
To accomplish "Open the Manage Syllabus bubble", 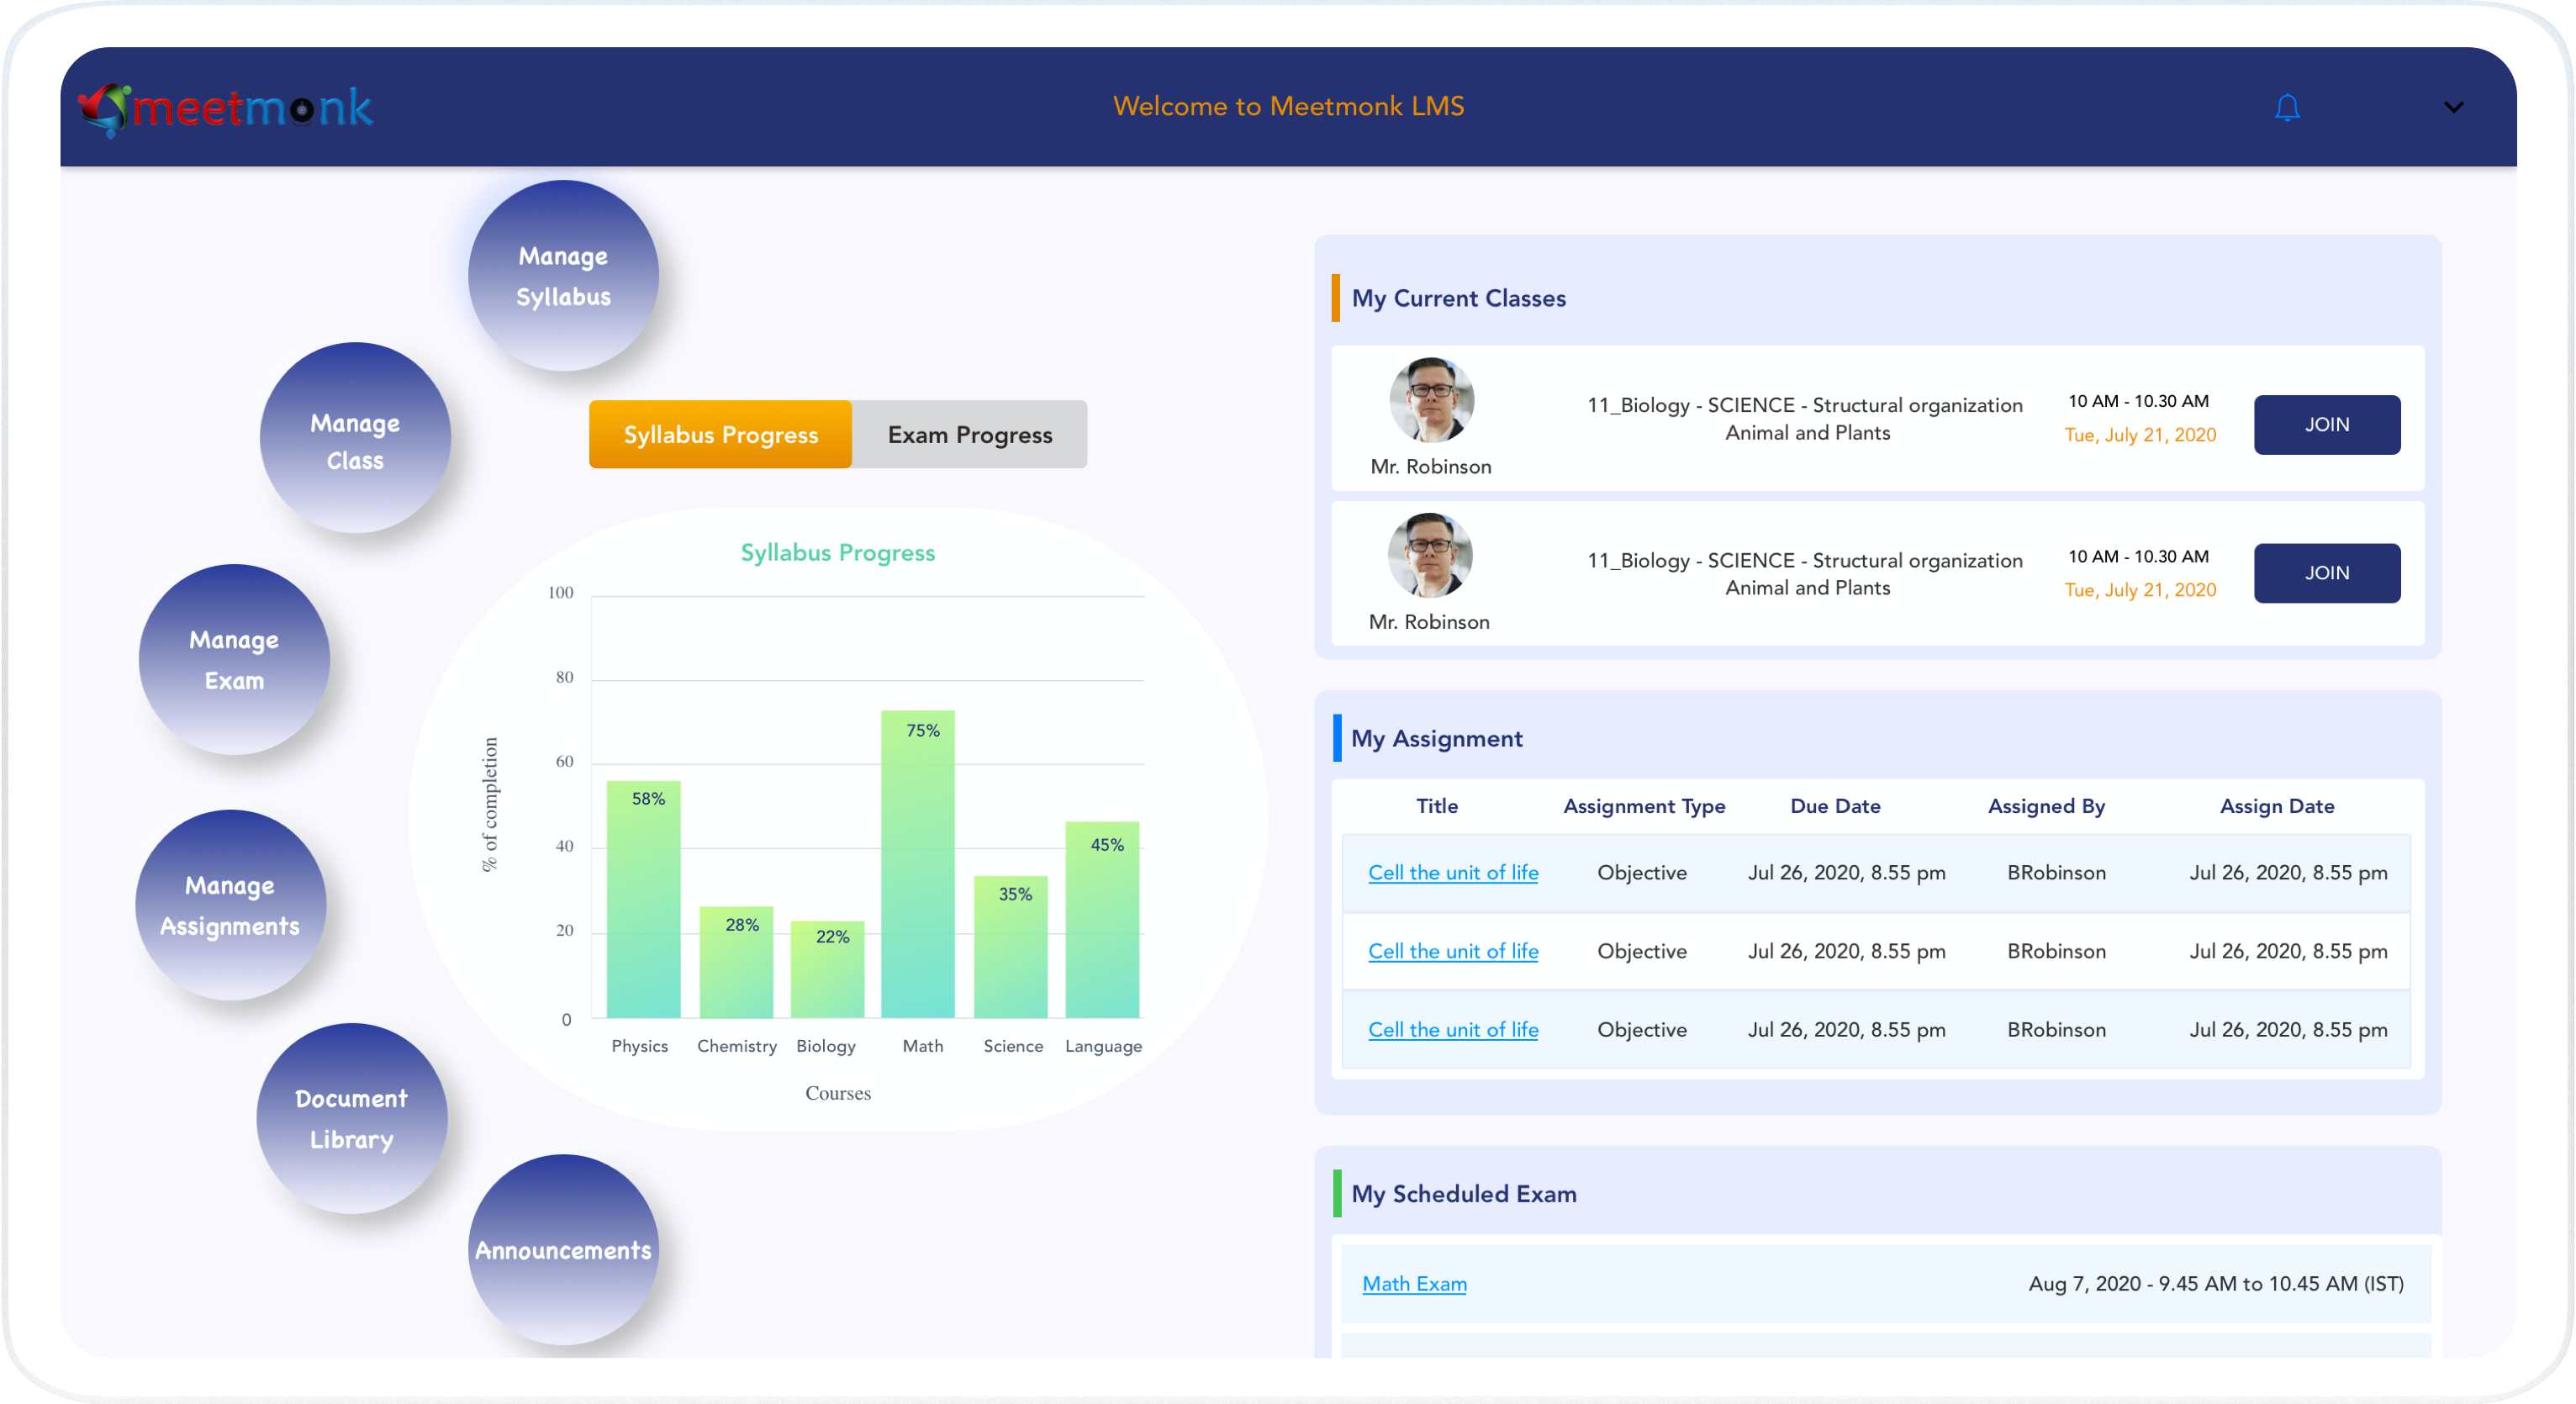I will [x=563, y=276].
